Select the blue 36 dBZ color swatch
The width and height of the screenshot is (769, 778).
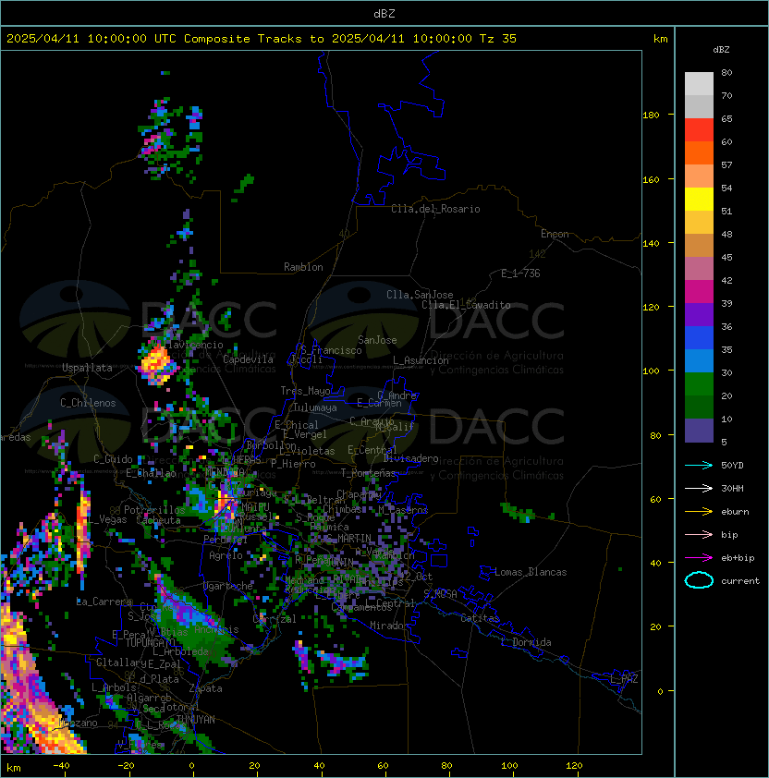(x=699, y=337)
